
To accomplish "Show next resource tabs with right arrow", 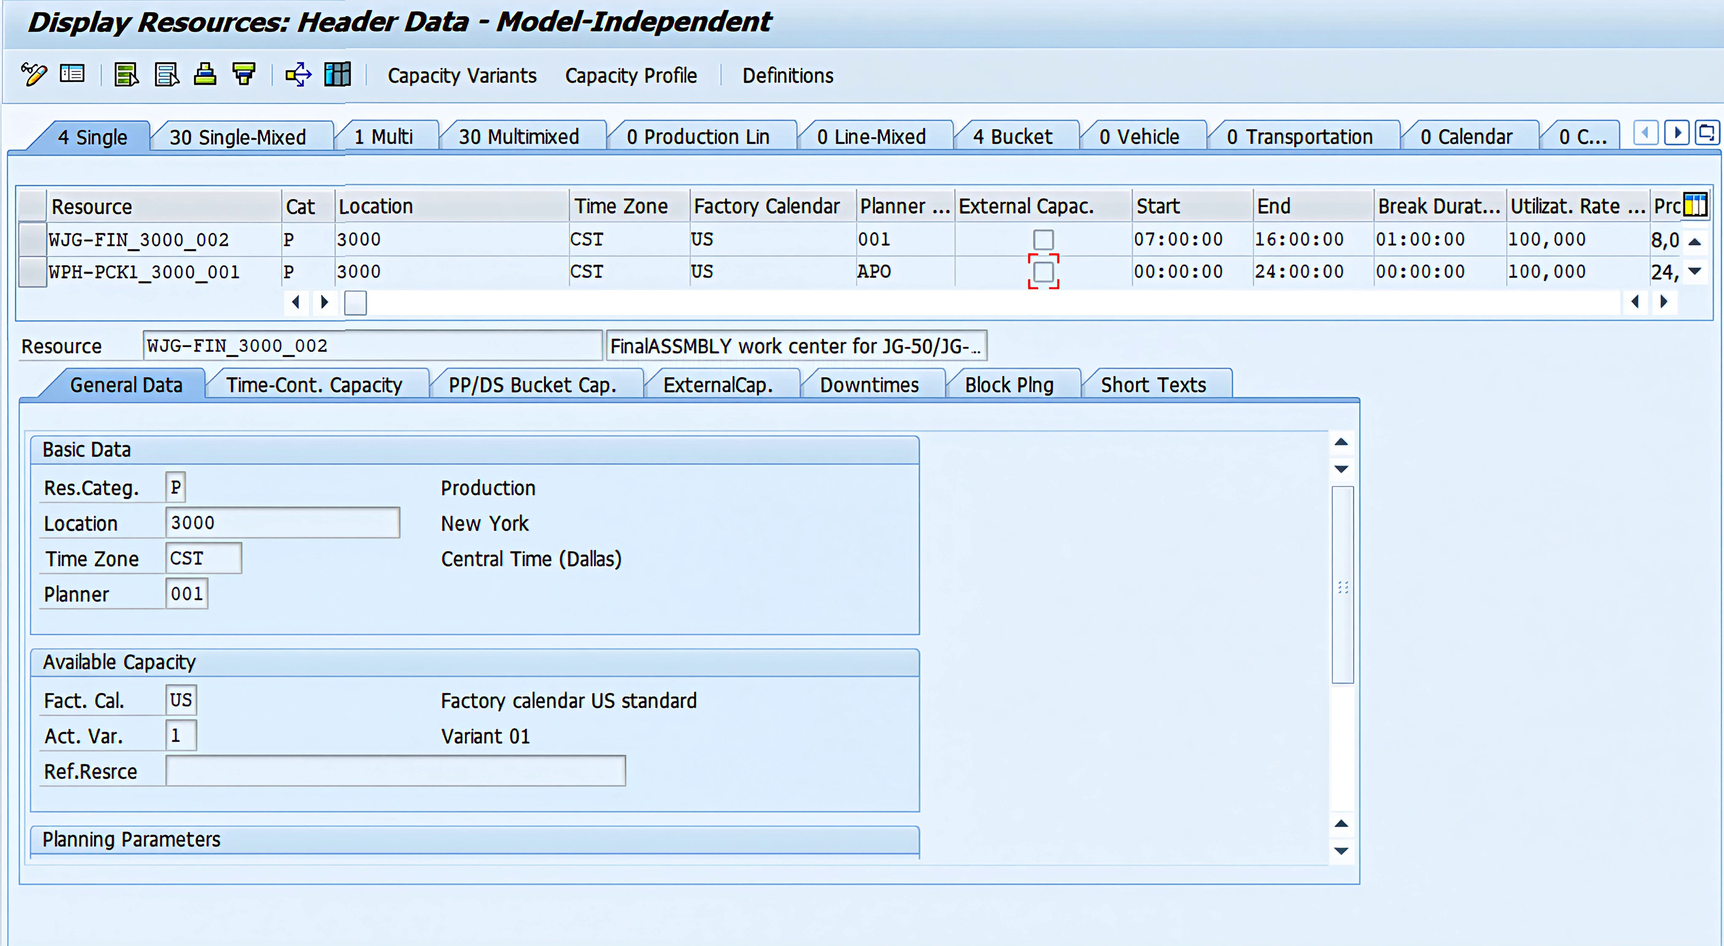I will (1677, 133).
